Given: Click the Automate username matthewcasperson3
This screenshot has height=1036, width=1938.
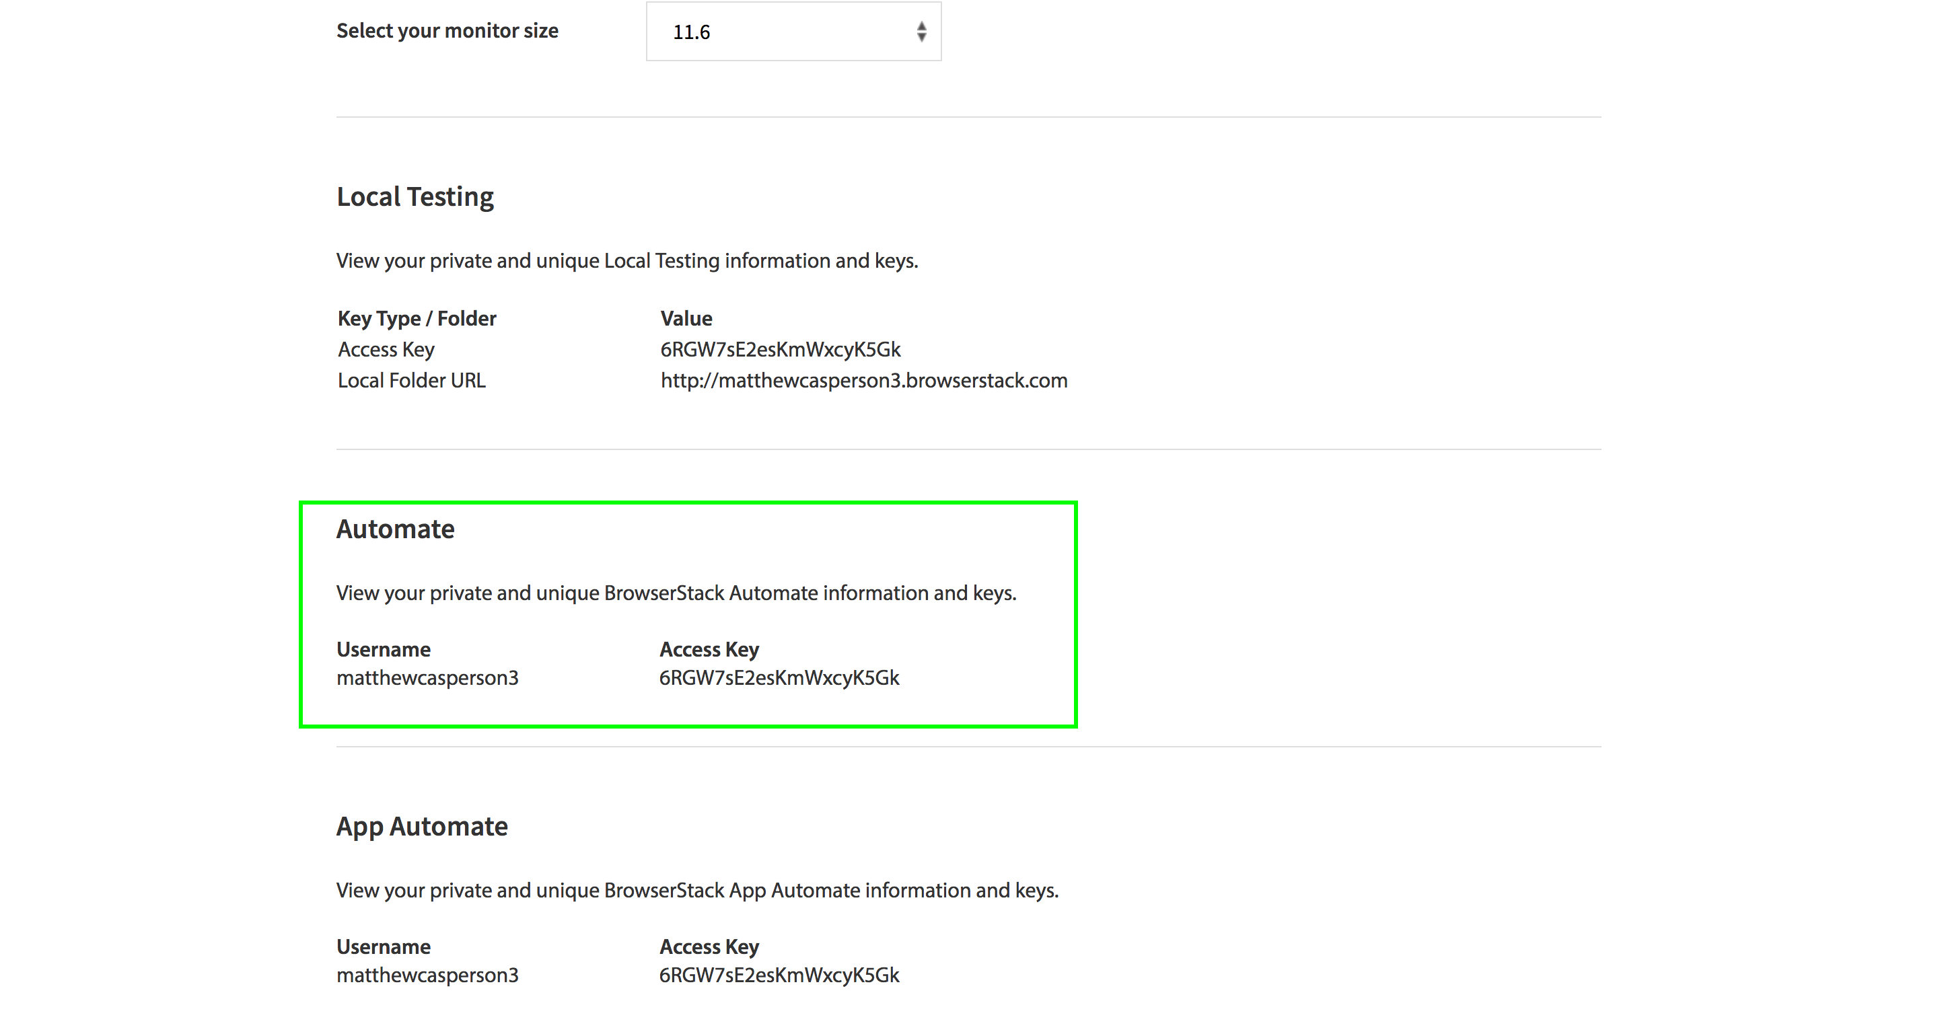Looking at the screenshot, I should click(427, 678).
